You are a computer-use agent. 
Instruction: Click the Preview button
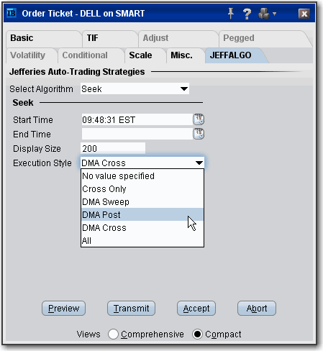[x=63, y=309]
